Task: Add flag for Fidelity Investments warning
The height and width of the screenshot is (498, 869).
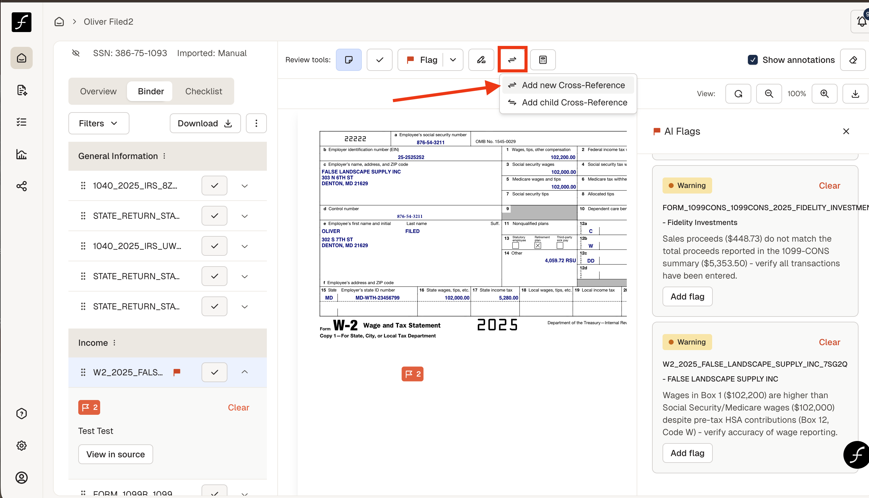Action: coord(687,296)
